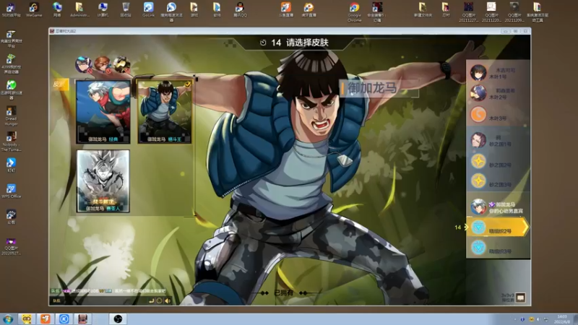Viewport: 578px width, 325px height.
Task: Select the 砂之国1号 player avatar
Action: click(x=478, y=140)
